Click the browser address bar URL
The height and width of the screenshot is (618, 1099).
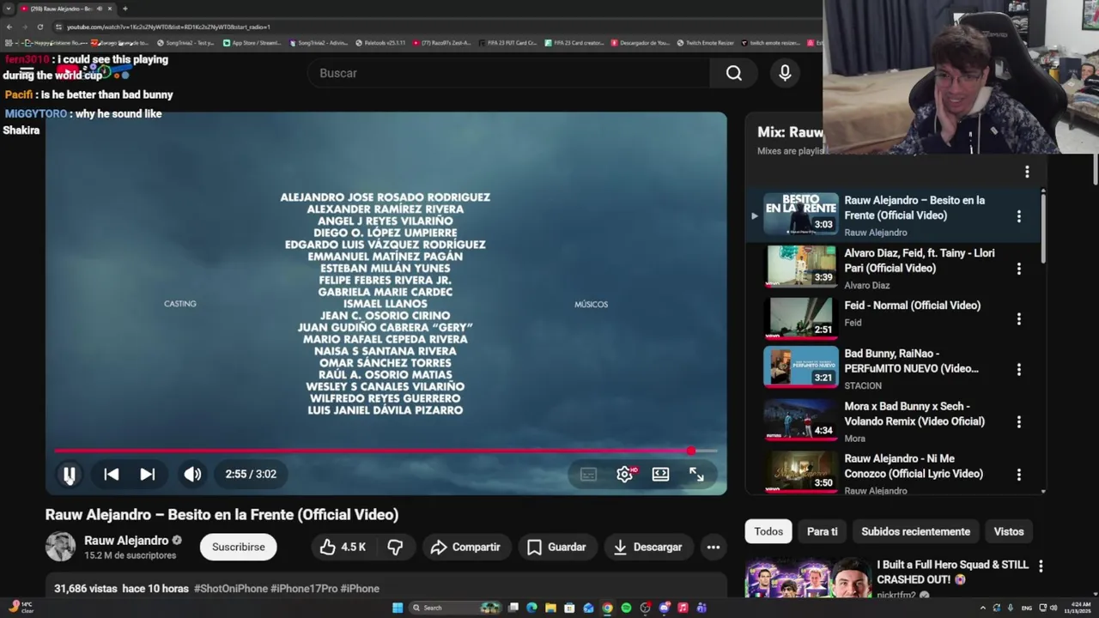(x=168, y=27)
